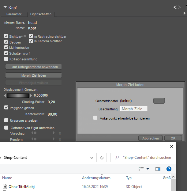Edit Shading-Faktor value 0,20

[x=51, y=102]
